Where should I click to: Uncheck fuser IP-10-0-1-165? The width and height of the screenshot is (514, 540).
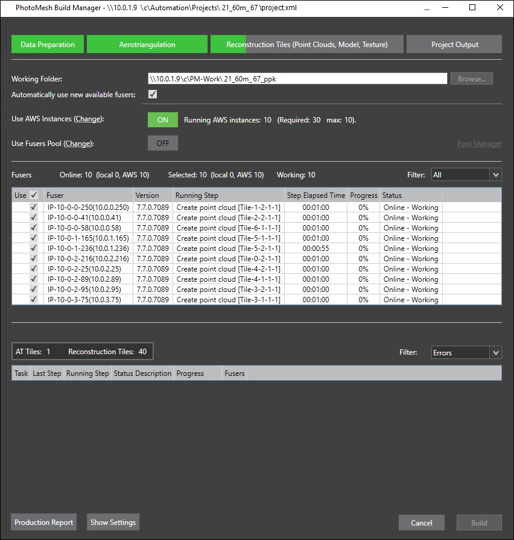coord(34,238)
